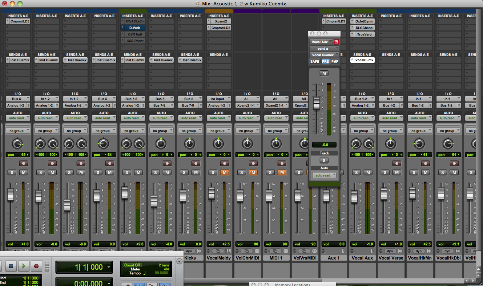
Task: Click the dyn button above VocalHkMn
Action: (418, 251)
